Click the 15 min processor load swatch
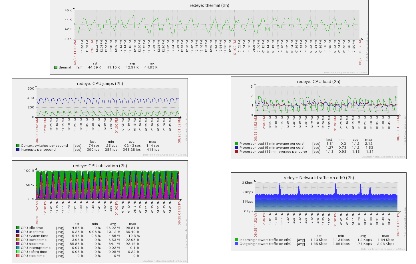The width and height of the screenshot is (416, 264). [x=236, y=152]
